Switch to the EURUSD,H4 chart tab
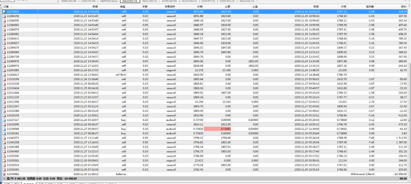 coord(69,1)
